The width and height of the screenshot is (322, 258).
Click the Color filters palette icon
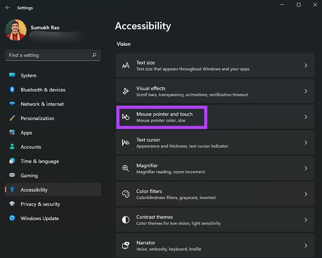[x=126, y=194]
